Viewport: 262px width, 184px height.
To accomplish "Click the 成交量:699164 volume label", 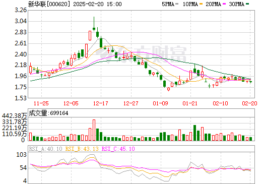I will point(48,113).
